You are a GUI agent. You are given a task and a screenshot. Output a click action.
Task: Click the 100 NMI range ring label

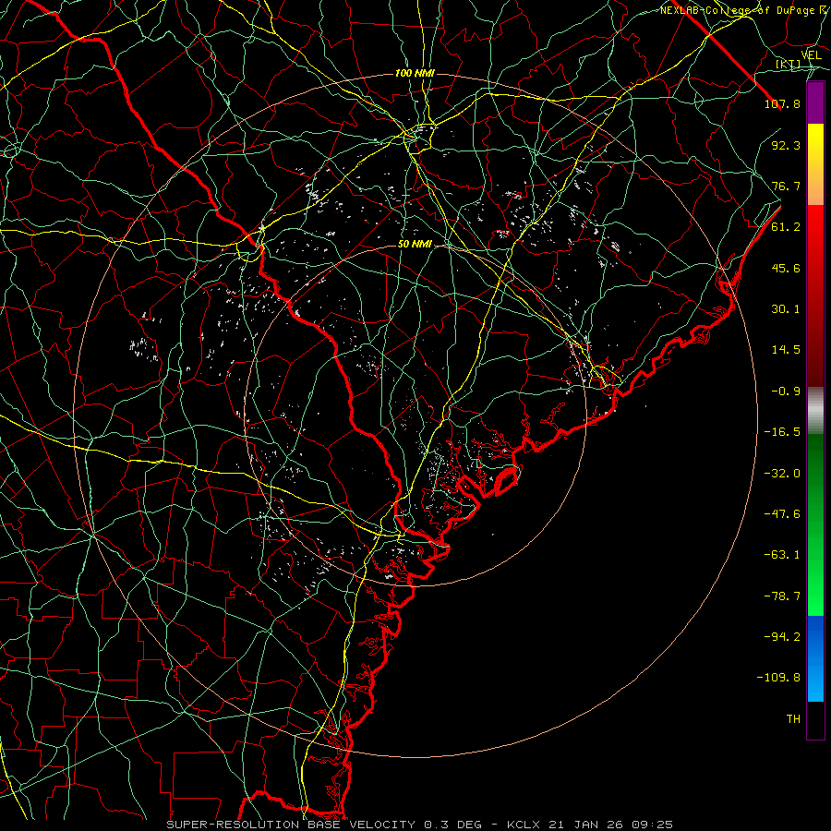[415, 73]
